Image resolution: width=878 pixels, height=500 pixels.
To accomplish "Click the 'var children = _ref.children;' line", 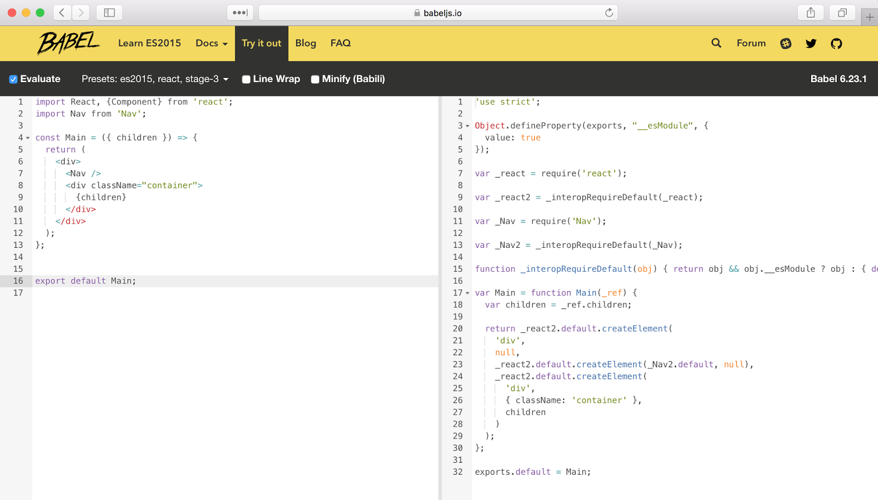I will 558,305.
